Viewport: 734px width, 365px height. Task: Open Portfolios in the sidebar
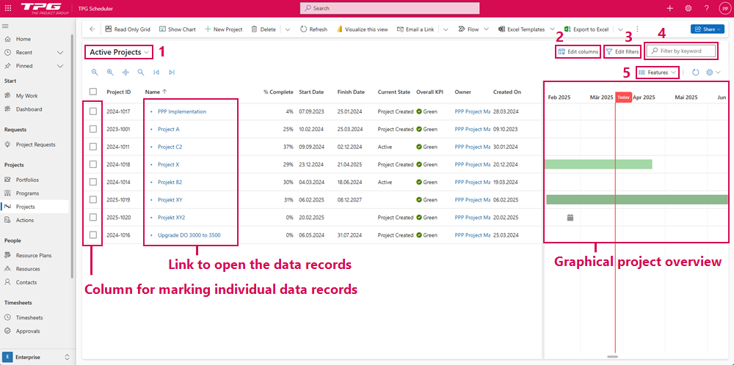[x=27, y=180]
